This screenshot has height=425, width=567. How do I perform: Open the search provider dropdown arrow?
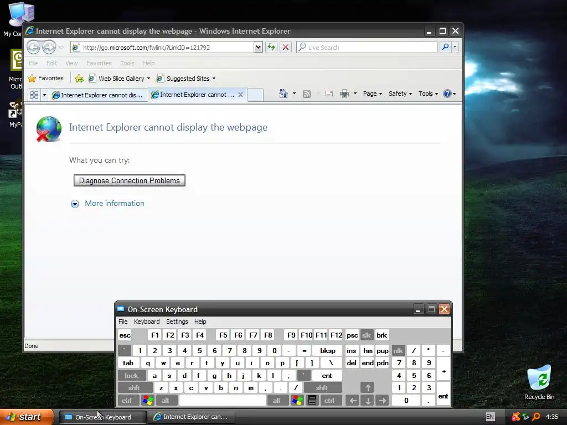455,47
